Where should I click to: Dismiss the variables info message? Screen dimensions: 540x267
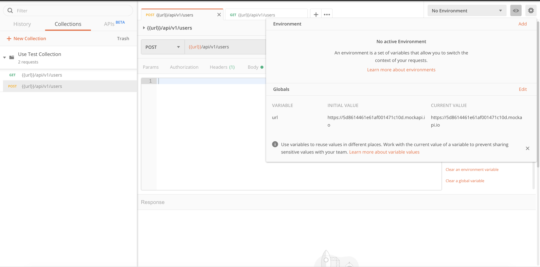[527, 148]
